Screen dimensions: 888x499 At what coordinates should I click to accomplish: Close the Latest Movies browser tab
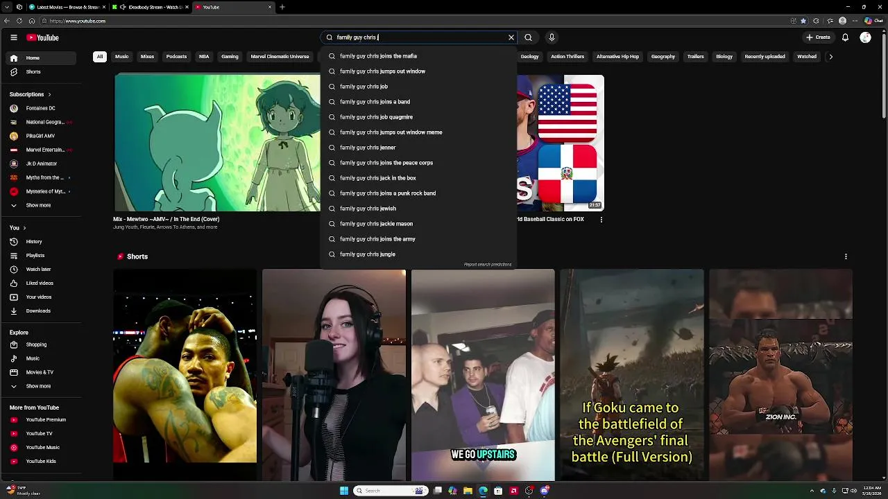point(104,7)
